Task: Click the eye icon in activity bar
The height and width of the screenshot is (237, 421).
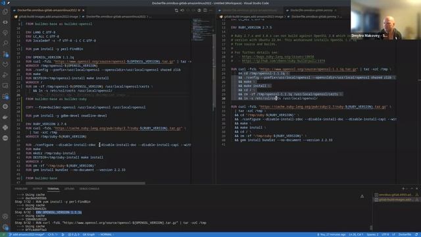Action: (x=5, y=22)
